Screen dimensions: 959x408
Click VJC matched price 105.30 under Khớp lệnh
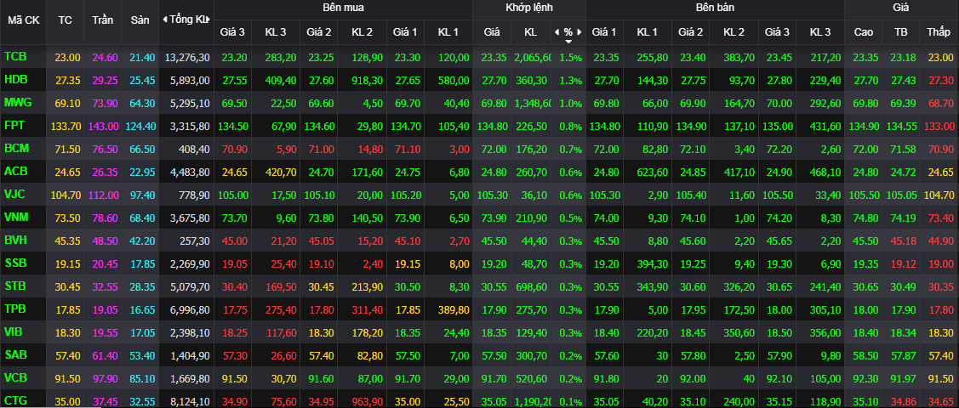point(491,195)
